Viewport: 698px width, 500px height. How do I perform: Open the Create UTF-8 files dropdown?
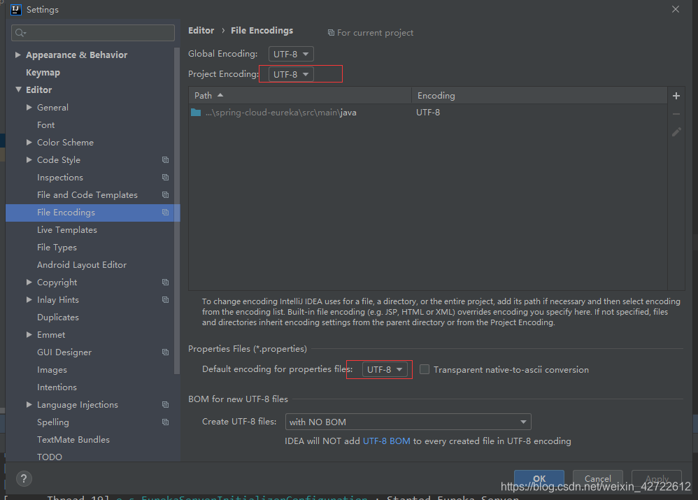408,422
